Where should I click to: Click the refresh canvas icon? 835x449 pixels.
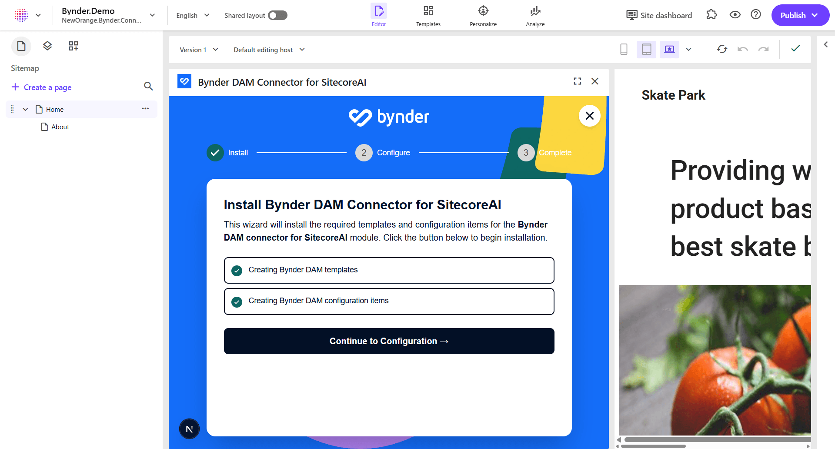point(722,49)
